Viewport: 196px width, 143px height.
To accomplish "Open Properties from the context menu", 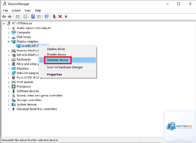I will pos(67,74).
